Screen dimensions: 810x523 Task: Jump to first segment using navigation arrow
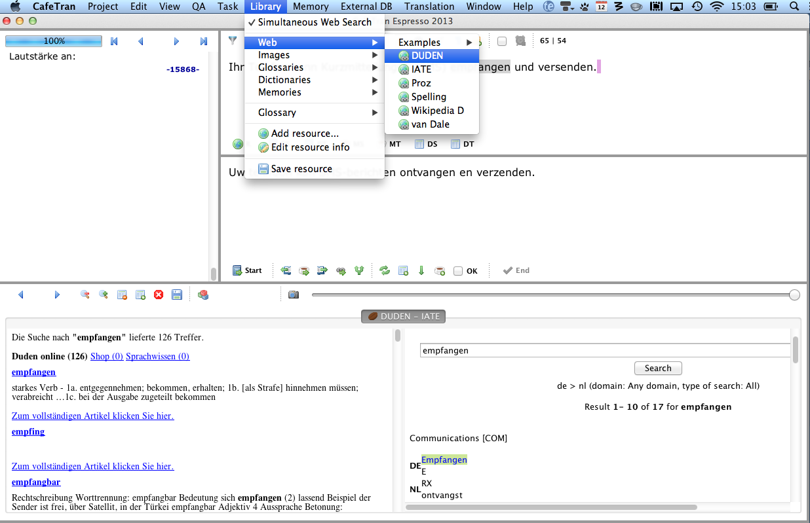tap(114, 41)
